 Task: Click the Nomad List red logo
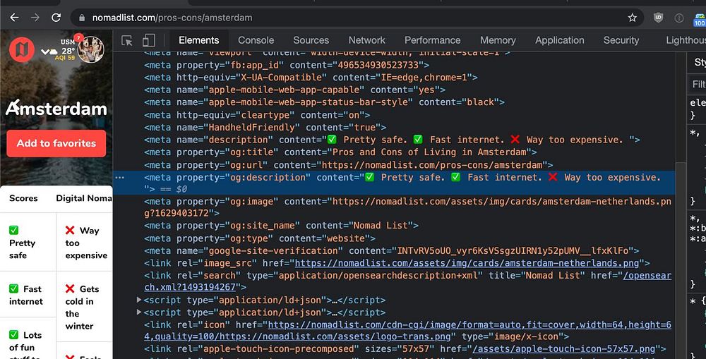[22, 49]
